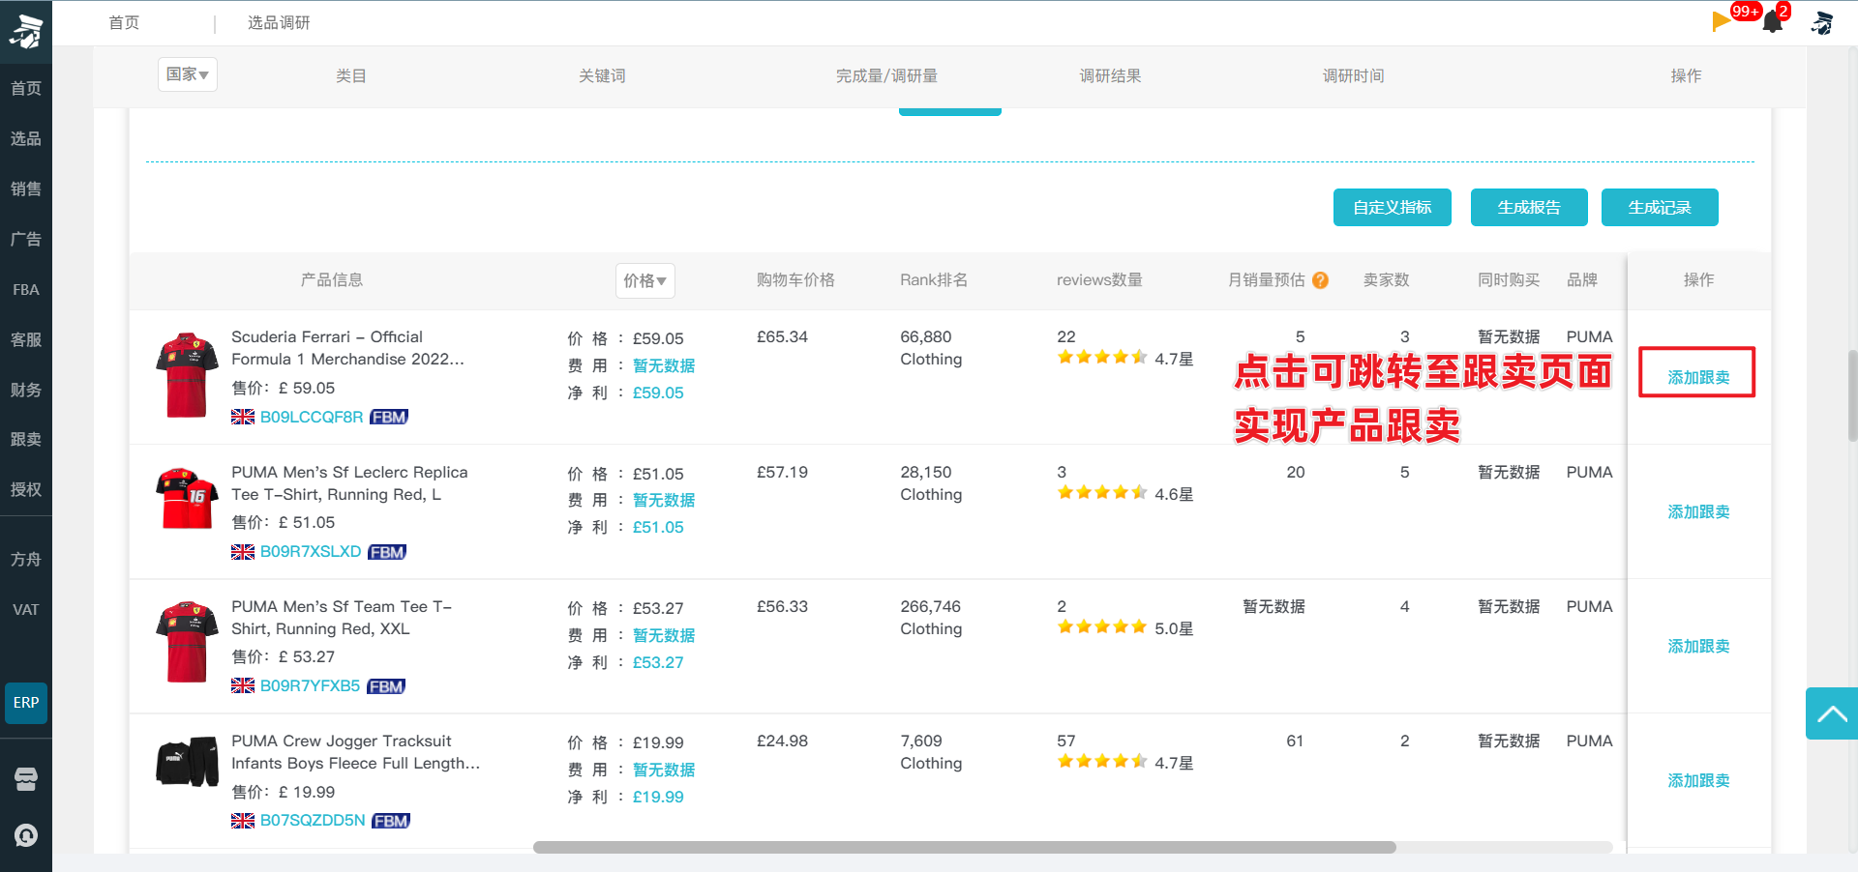Viewport: 1858px width, 872px height.
Task: Open FBA in the sidebar
Action: tap(26, 290)
